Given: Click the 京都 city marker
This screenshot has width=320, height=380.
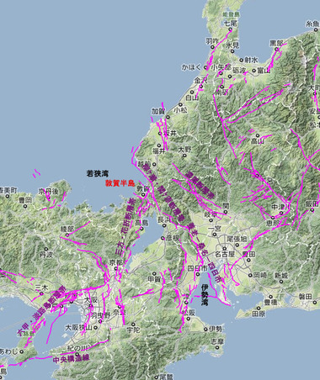Looking at the screenshot, I should point(115,268).
